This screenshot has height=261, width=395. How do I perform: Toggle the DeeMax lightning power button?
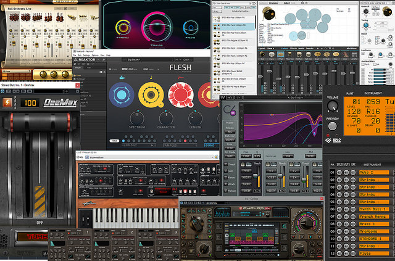tap(7, 102)
